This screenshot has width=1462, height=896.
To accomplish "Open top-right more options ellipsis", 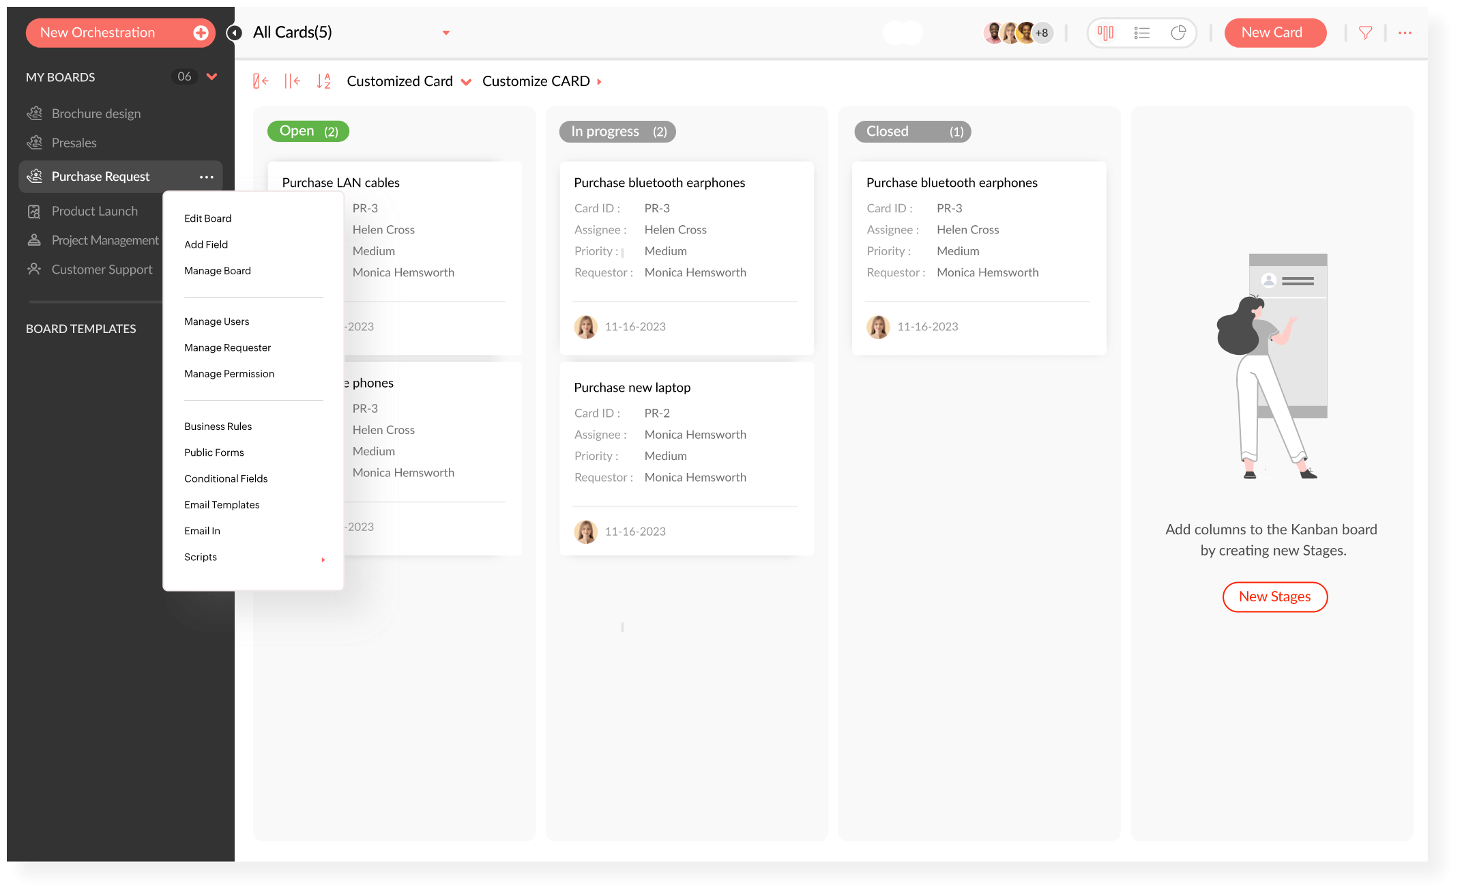I will tap(1405, 33).
